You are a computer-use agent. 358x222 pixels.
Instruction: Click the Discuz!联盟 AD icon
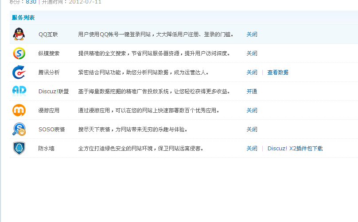pos(19,91)
